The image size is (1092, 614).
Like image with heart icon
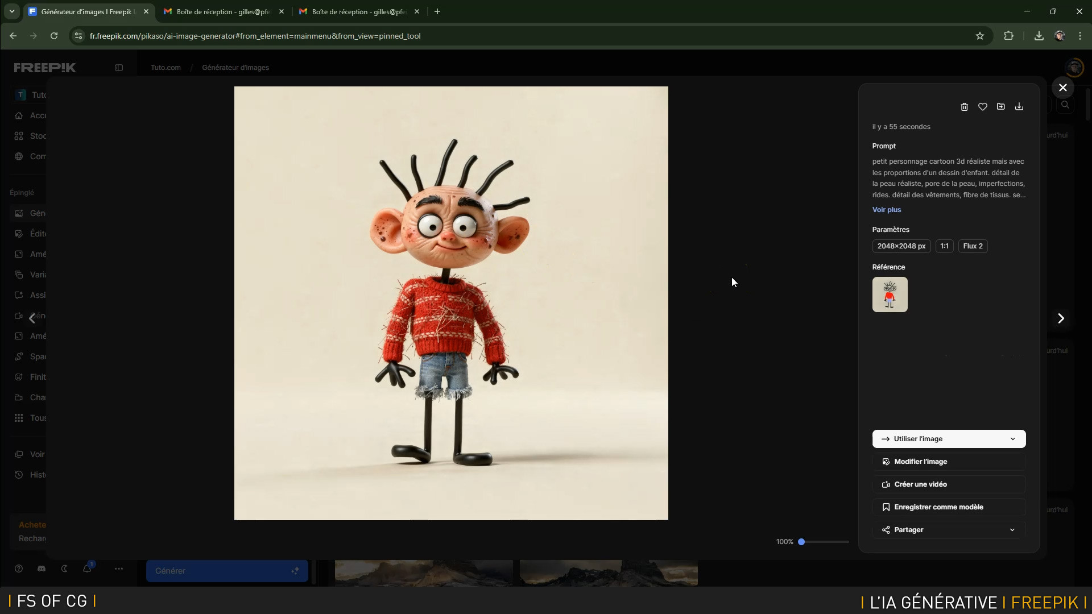click(x=982, y=107)
